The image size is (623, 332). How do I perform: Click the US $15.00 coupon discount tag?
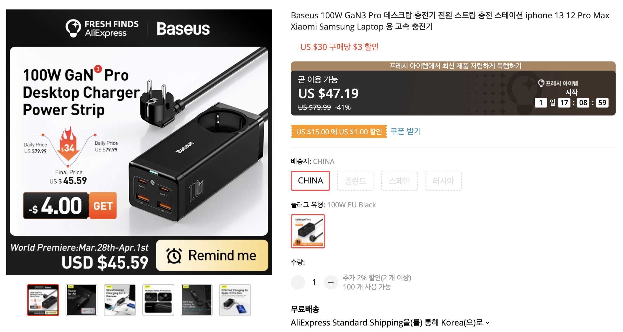click(339, 132)
